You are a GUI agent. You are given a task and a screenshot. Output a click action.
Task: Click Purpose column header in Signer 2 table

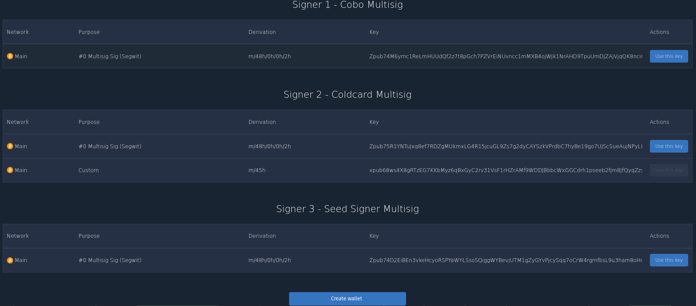(89, 122)
